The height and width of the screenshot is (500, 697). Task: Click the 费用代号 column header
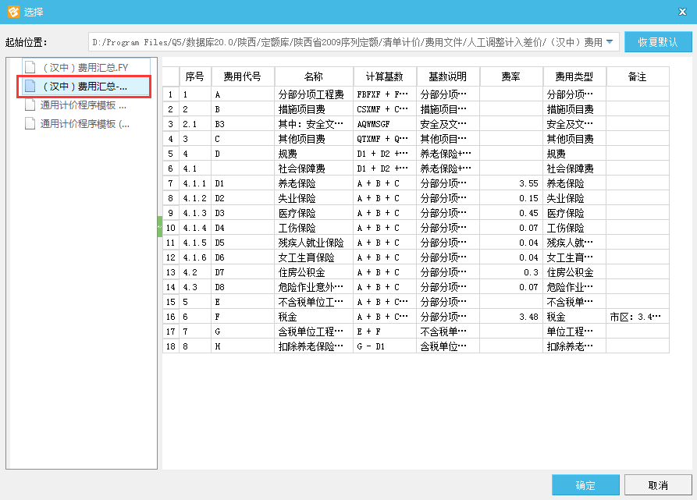pos(243,76)
